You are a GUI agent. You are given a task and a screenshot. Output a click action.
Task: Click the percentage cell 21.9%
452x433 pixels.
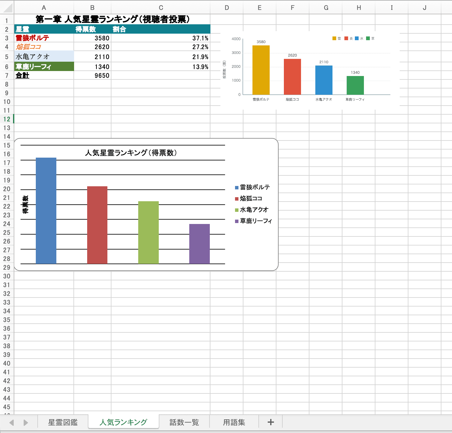coord(161,56)
